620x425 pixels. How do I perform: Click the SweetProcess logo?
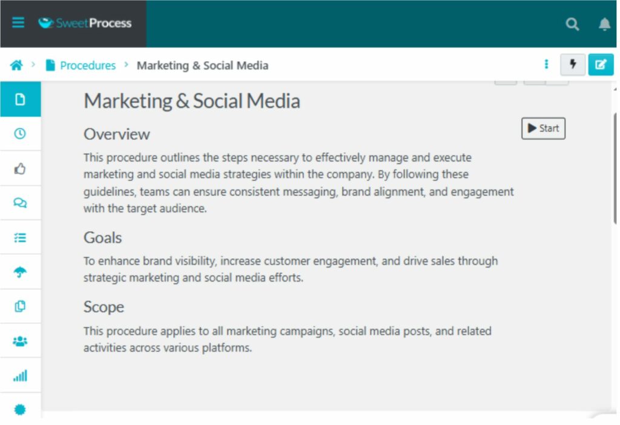coord(85,23)
